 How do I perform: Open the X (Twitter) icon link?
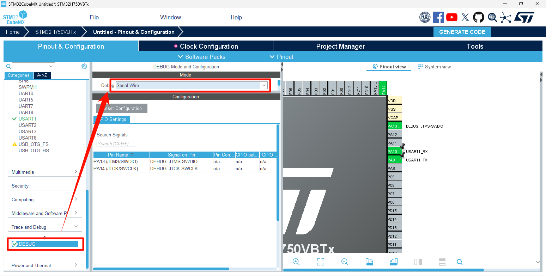(465, 17)
